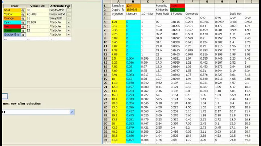
Task: Select spreadsheet column E header
Action: coord(177,2)
